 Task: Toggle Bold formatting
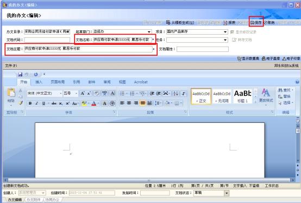[30, 103]
